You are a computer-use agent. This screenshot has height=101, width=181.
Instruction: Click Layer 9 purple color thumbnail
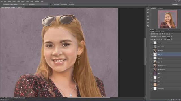pyautogui.click(x=155, y=74)
